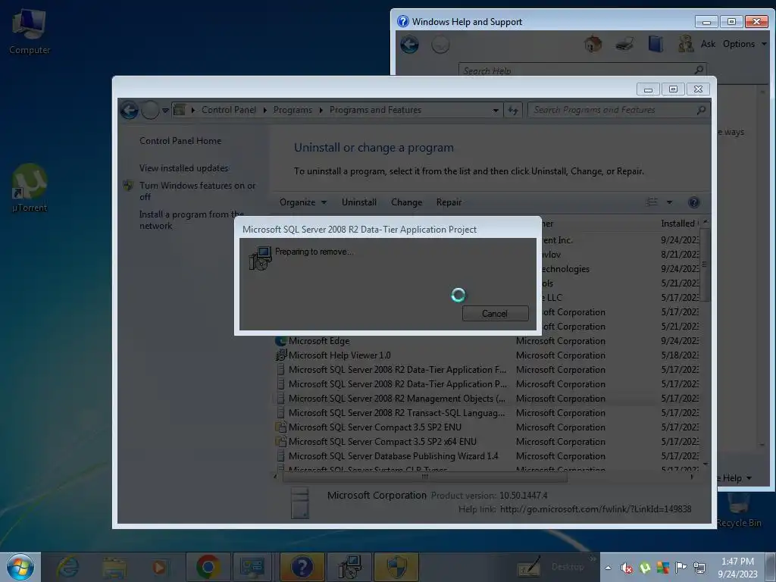Click Back arrow in Help and Support window

point(409,45)
